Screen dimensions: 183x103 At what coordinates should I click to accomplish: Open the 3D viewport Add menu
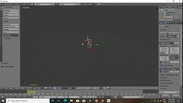click(20, 88)
